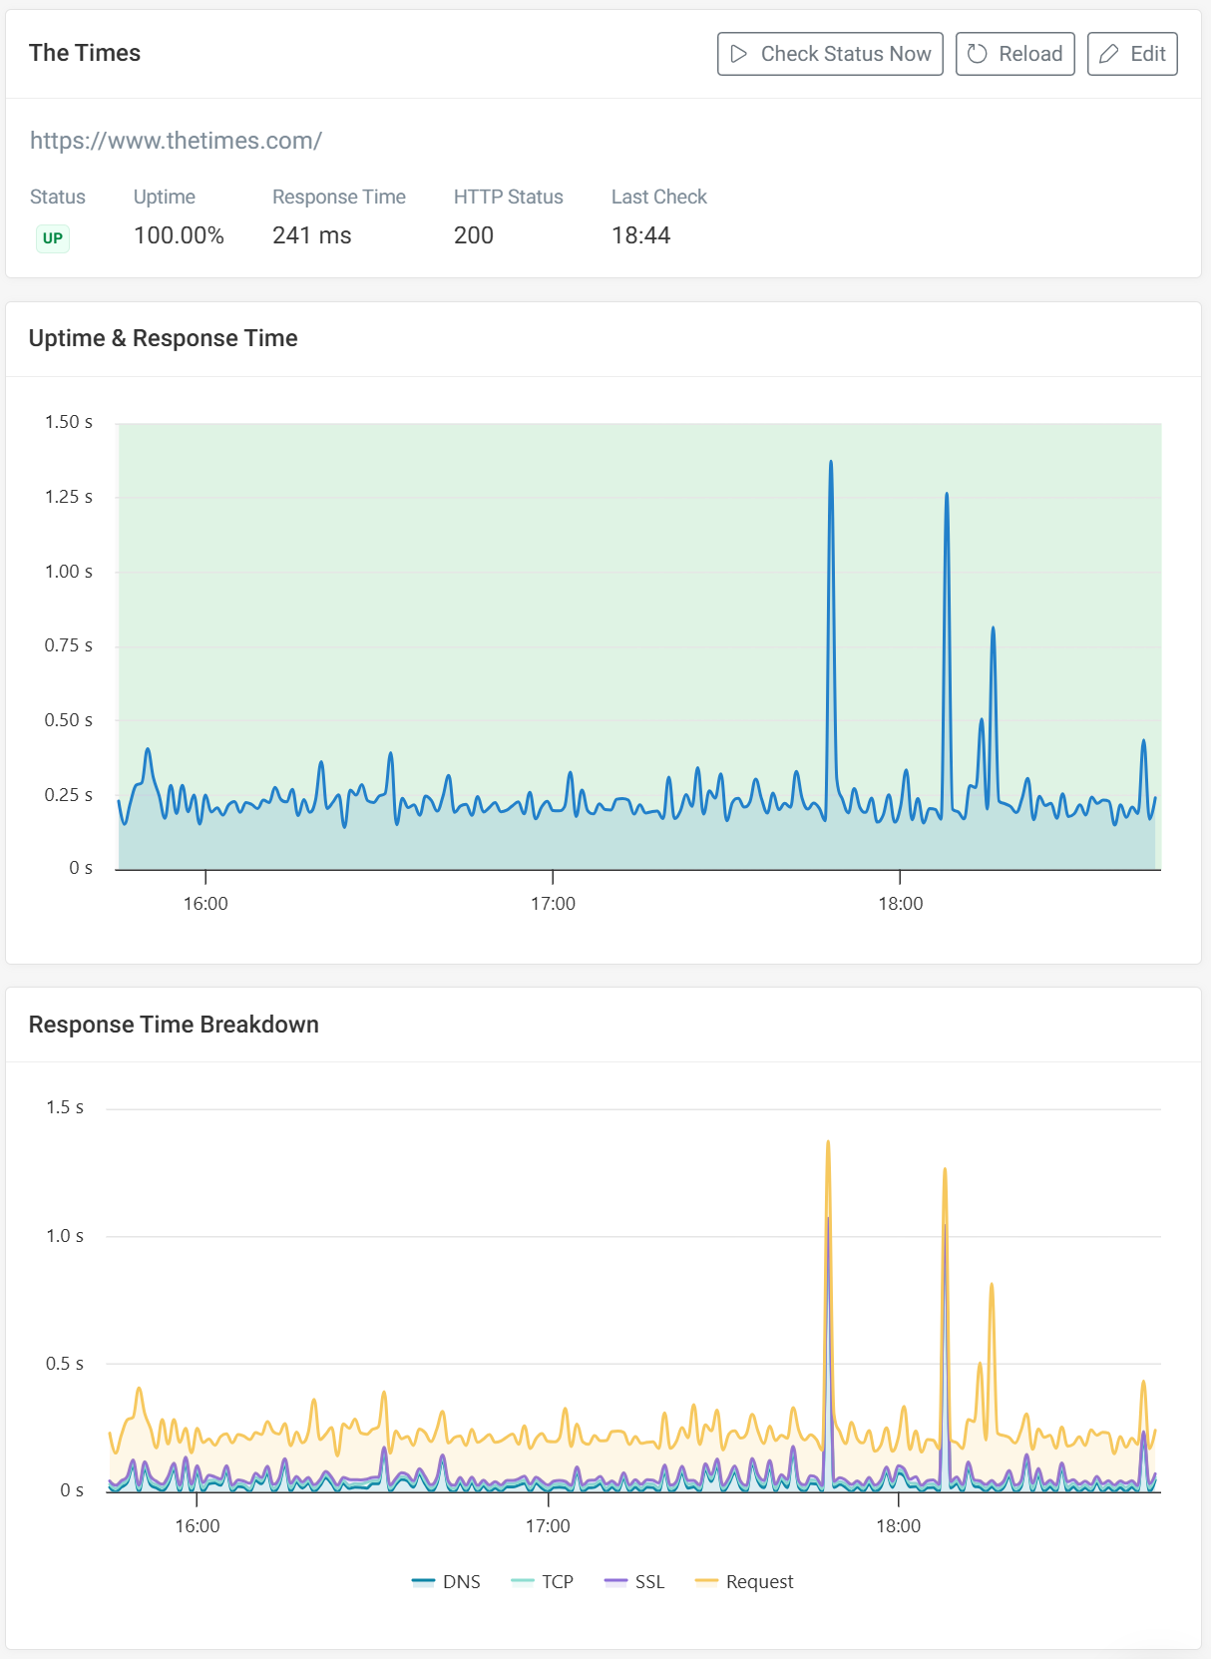Click the 241 ms response time value

[x=312, y=235]
